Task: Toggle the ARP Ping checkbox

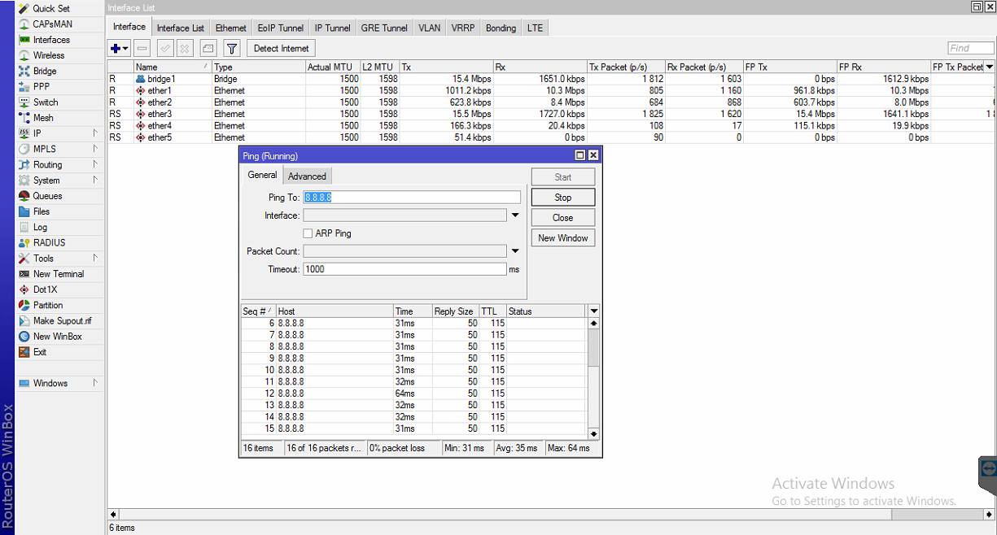Action: (x=308, y=233)
